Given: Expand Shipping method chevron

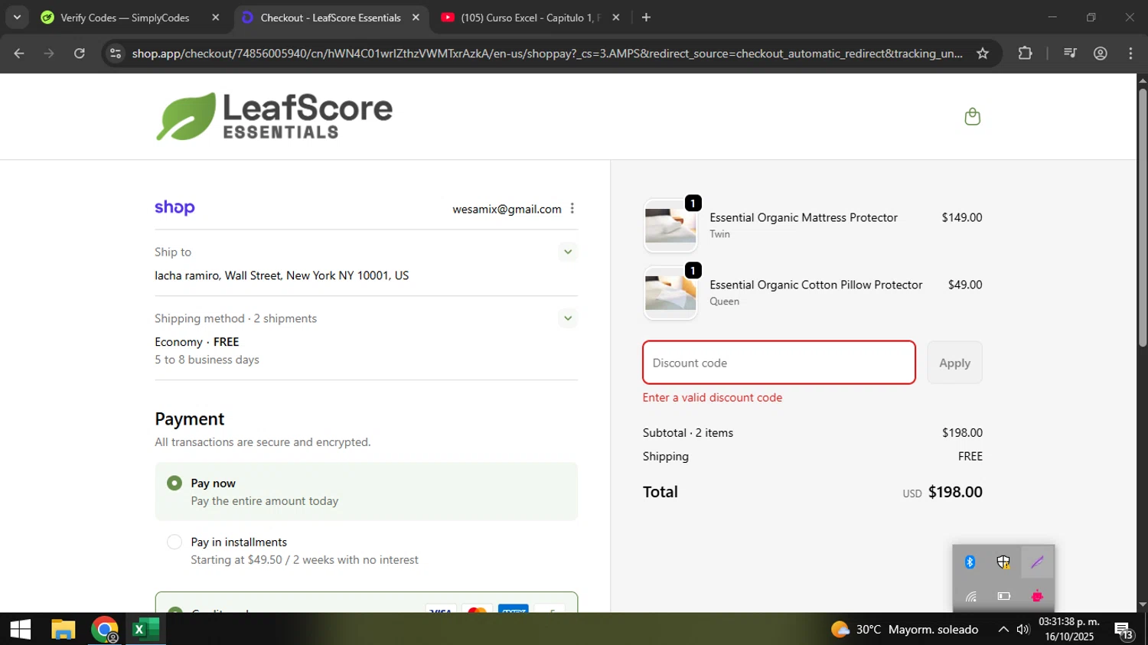Looking at the screenshot, I should (567, 318).
